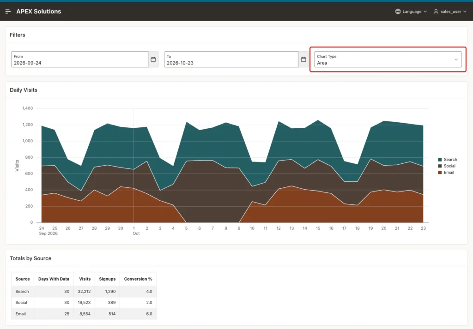The width and height of the screenshot is (473, 329).
Task: Click the To date input field
Action: [231, 60]
